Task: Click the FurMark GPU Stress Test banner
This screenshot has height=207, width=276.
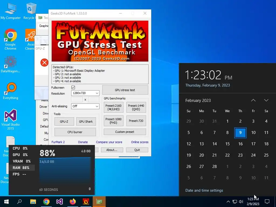Action: click(100, 41)
